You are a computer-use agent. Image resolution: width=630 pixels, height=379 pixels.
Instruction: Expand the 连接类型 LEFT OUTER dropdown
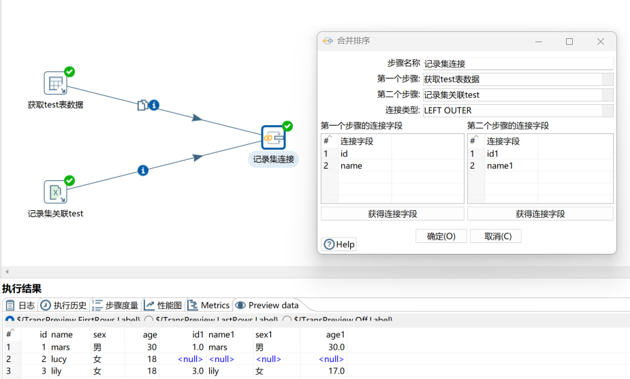tap(608, 110)
